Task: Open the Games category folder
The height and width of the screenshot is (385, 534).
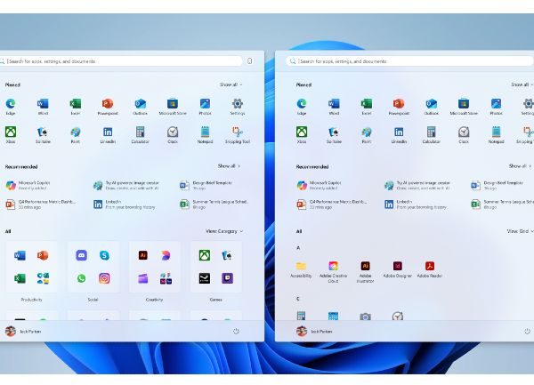Action: [x=215, y=267]
